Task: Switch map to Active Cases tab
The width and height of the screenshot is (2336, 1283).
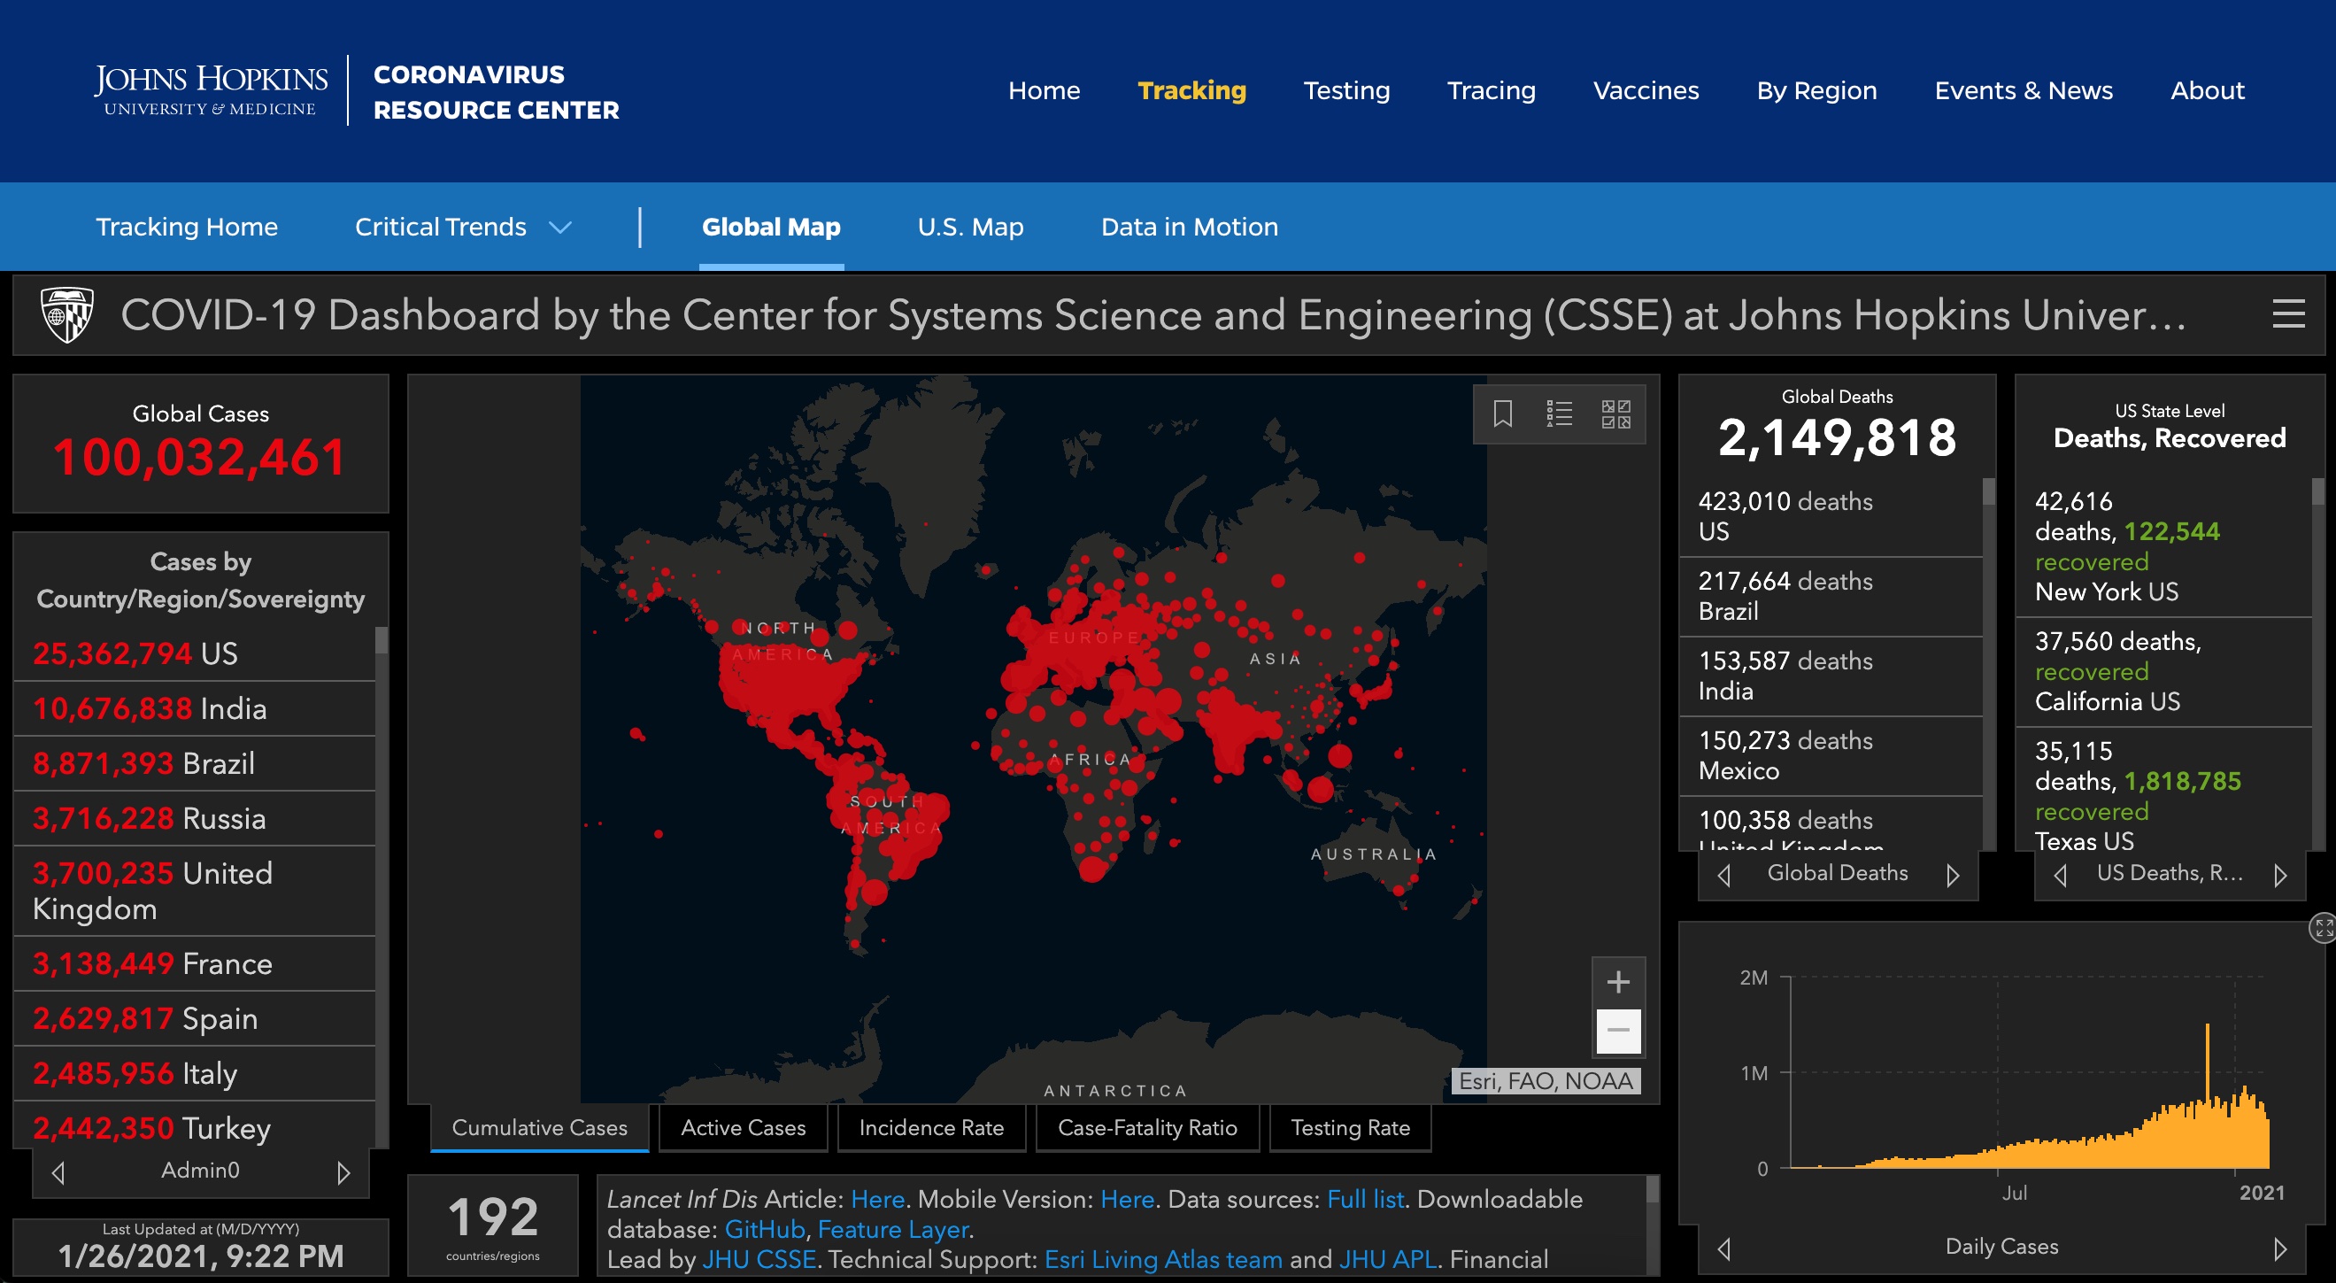Action: pos(743,1128)
